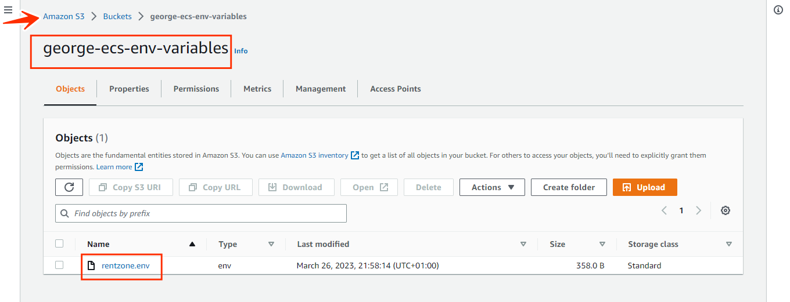
Task: Click the search magnifier icon
Action: 64,213
